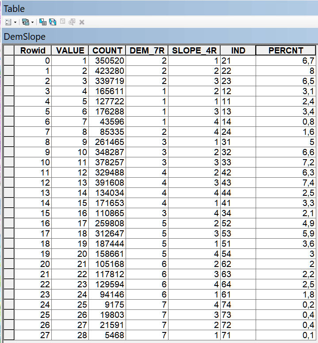Expand the Related Tables dropdown arrow
This screenshot has width=318, height=343.
click(x=32, y=22)
